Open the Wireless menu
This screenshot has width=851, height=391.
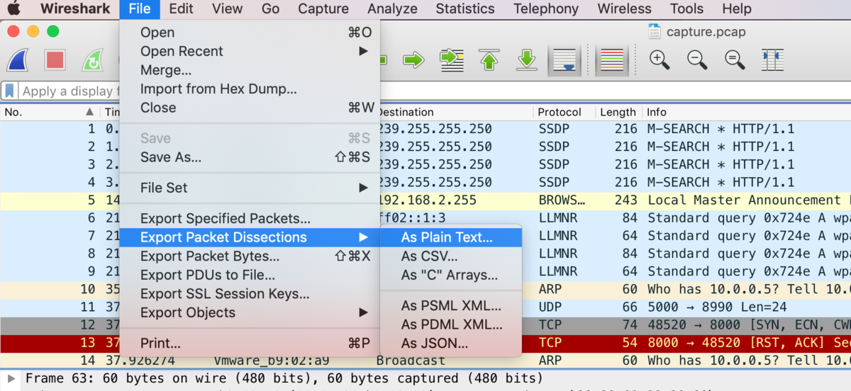point(624,9)
